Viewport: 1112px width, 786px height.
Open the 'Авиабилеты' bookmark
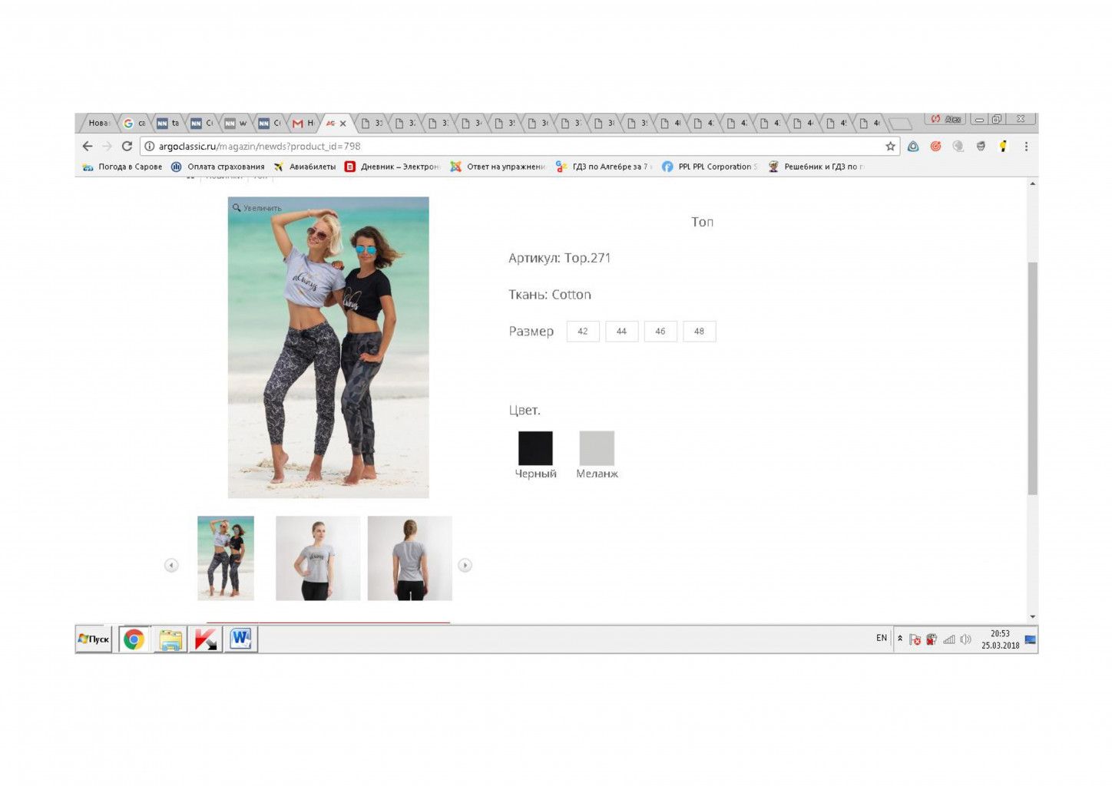(x=304, y=167)
